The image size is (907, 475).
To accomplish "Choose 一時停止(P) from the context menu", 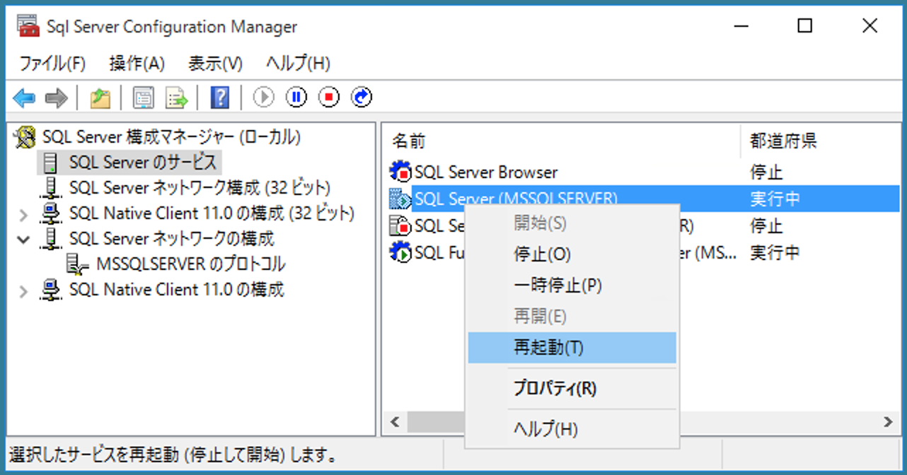I will [572, 286].
